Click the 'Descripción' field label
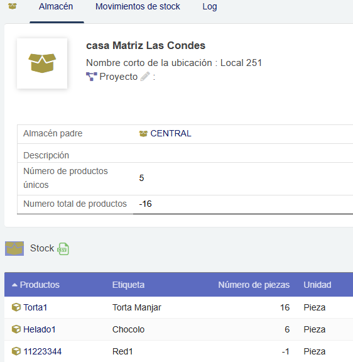353x362 pixels. point(46,155)
